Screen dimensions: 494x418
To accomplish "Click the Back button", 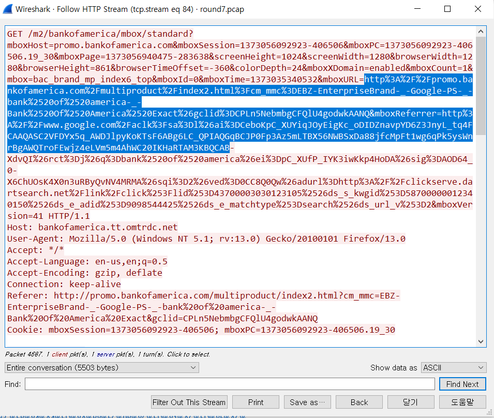I will click(359, 402).
